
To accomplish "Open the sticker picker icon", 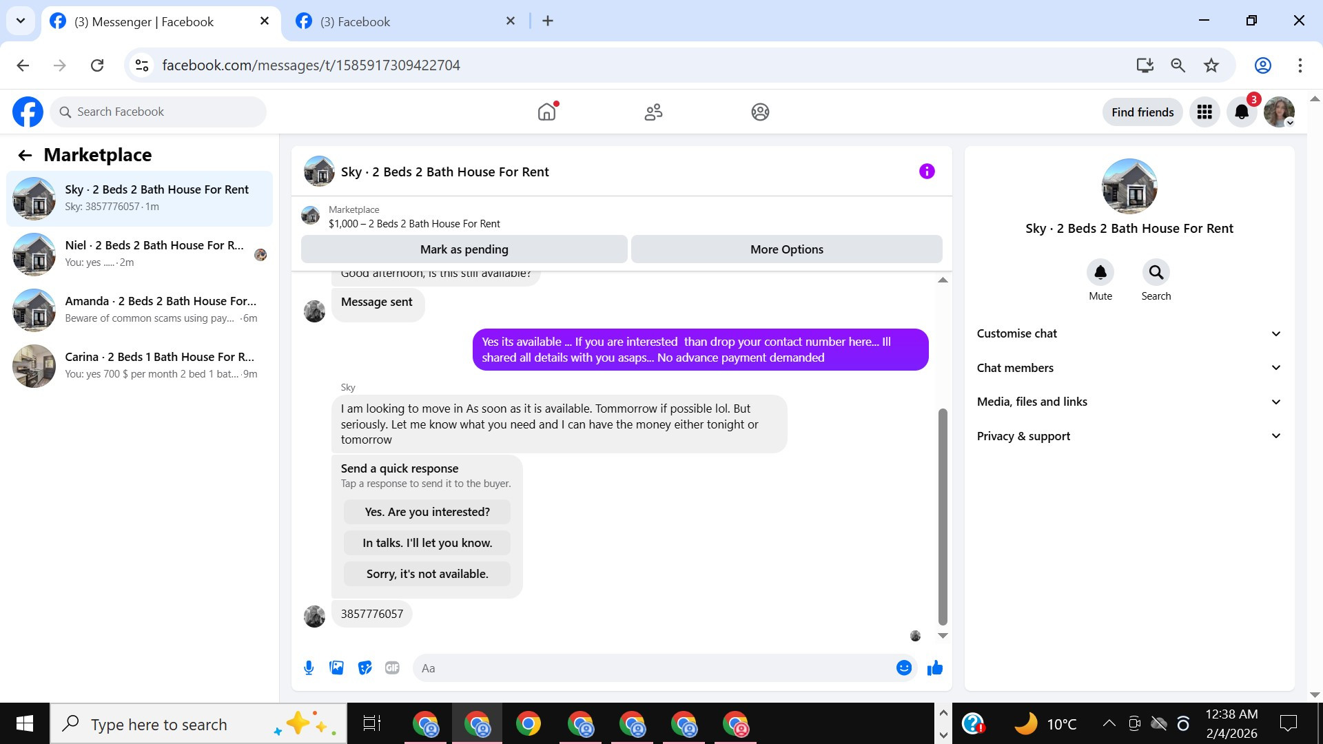I will tap(365, 668).
